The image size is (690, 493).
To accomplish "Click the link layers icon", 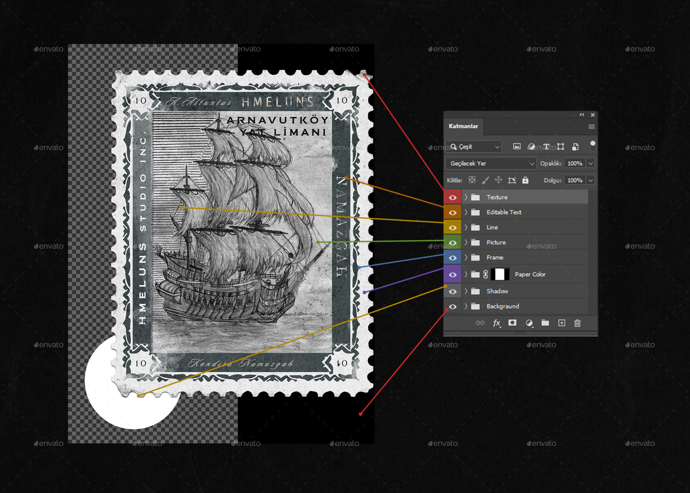I will click(x=480, y=323).
